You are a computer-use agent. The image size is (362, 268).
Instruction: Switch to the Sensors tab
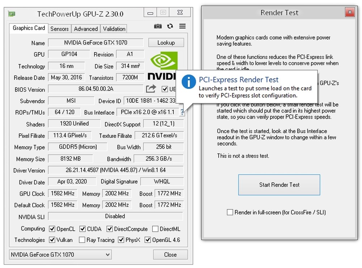(59, 29)
